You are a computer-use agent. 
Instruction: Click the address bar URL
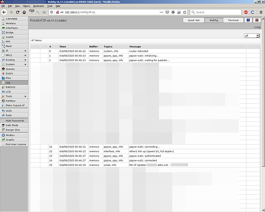point(80,12)
